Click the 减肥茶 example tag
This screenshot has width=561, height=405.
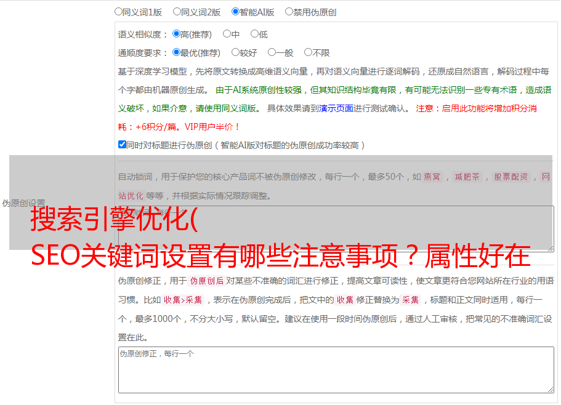pyautogui.click(x=467, y=177)
